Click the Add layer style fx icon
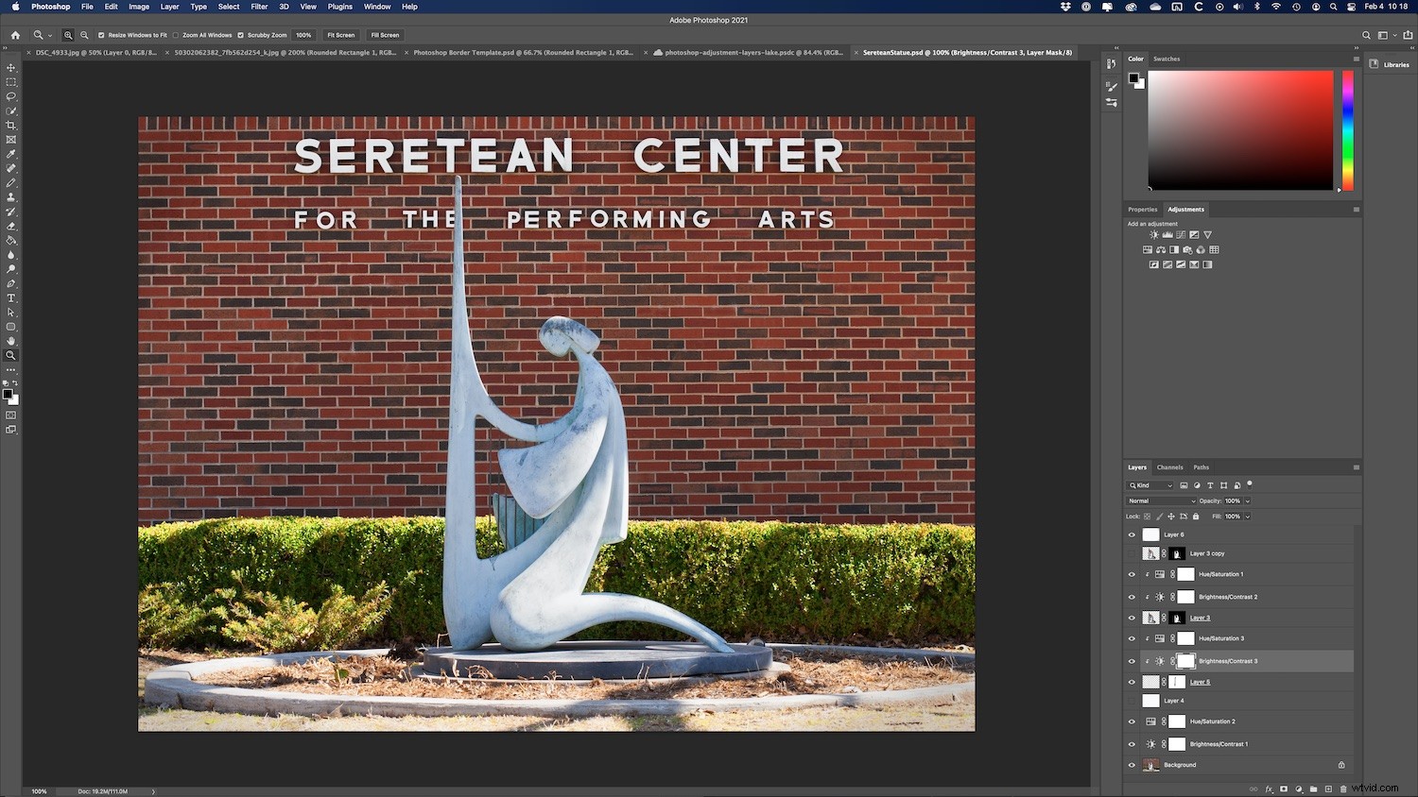Image resolution: width=1418 pixels, height=797 pixels. (1270, 789)
